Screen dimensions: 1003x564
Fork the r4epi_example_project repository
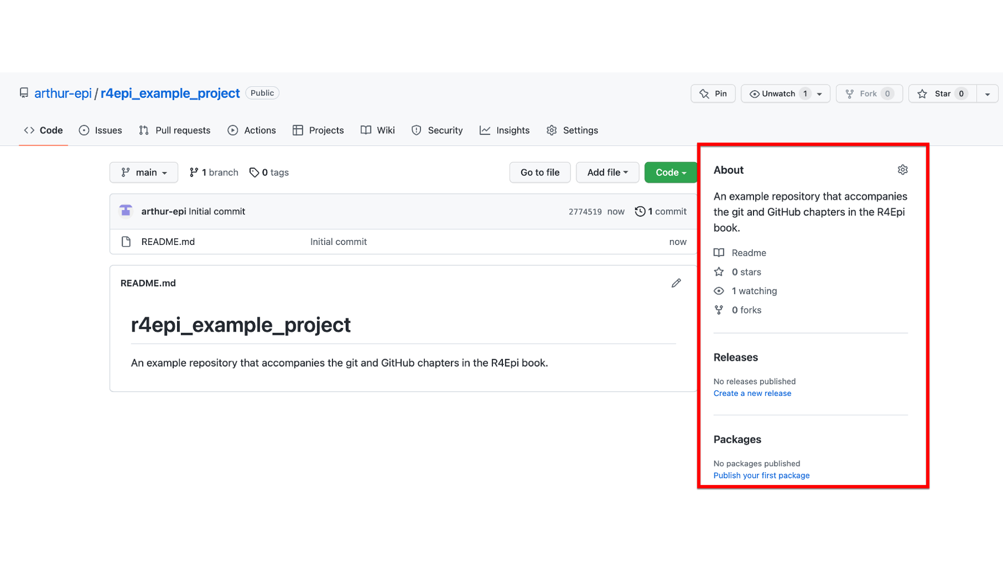coord(869,94)
